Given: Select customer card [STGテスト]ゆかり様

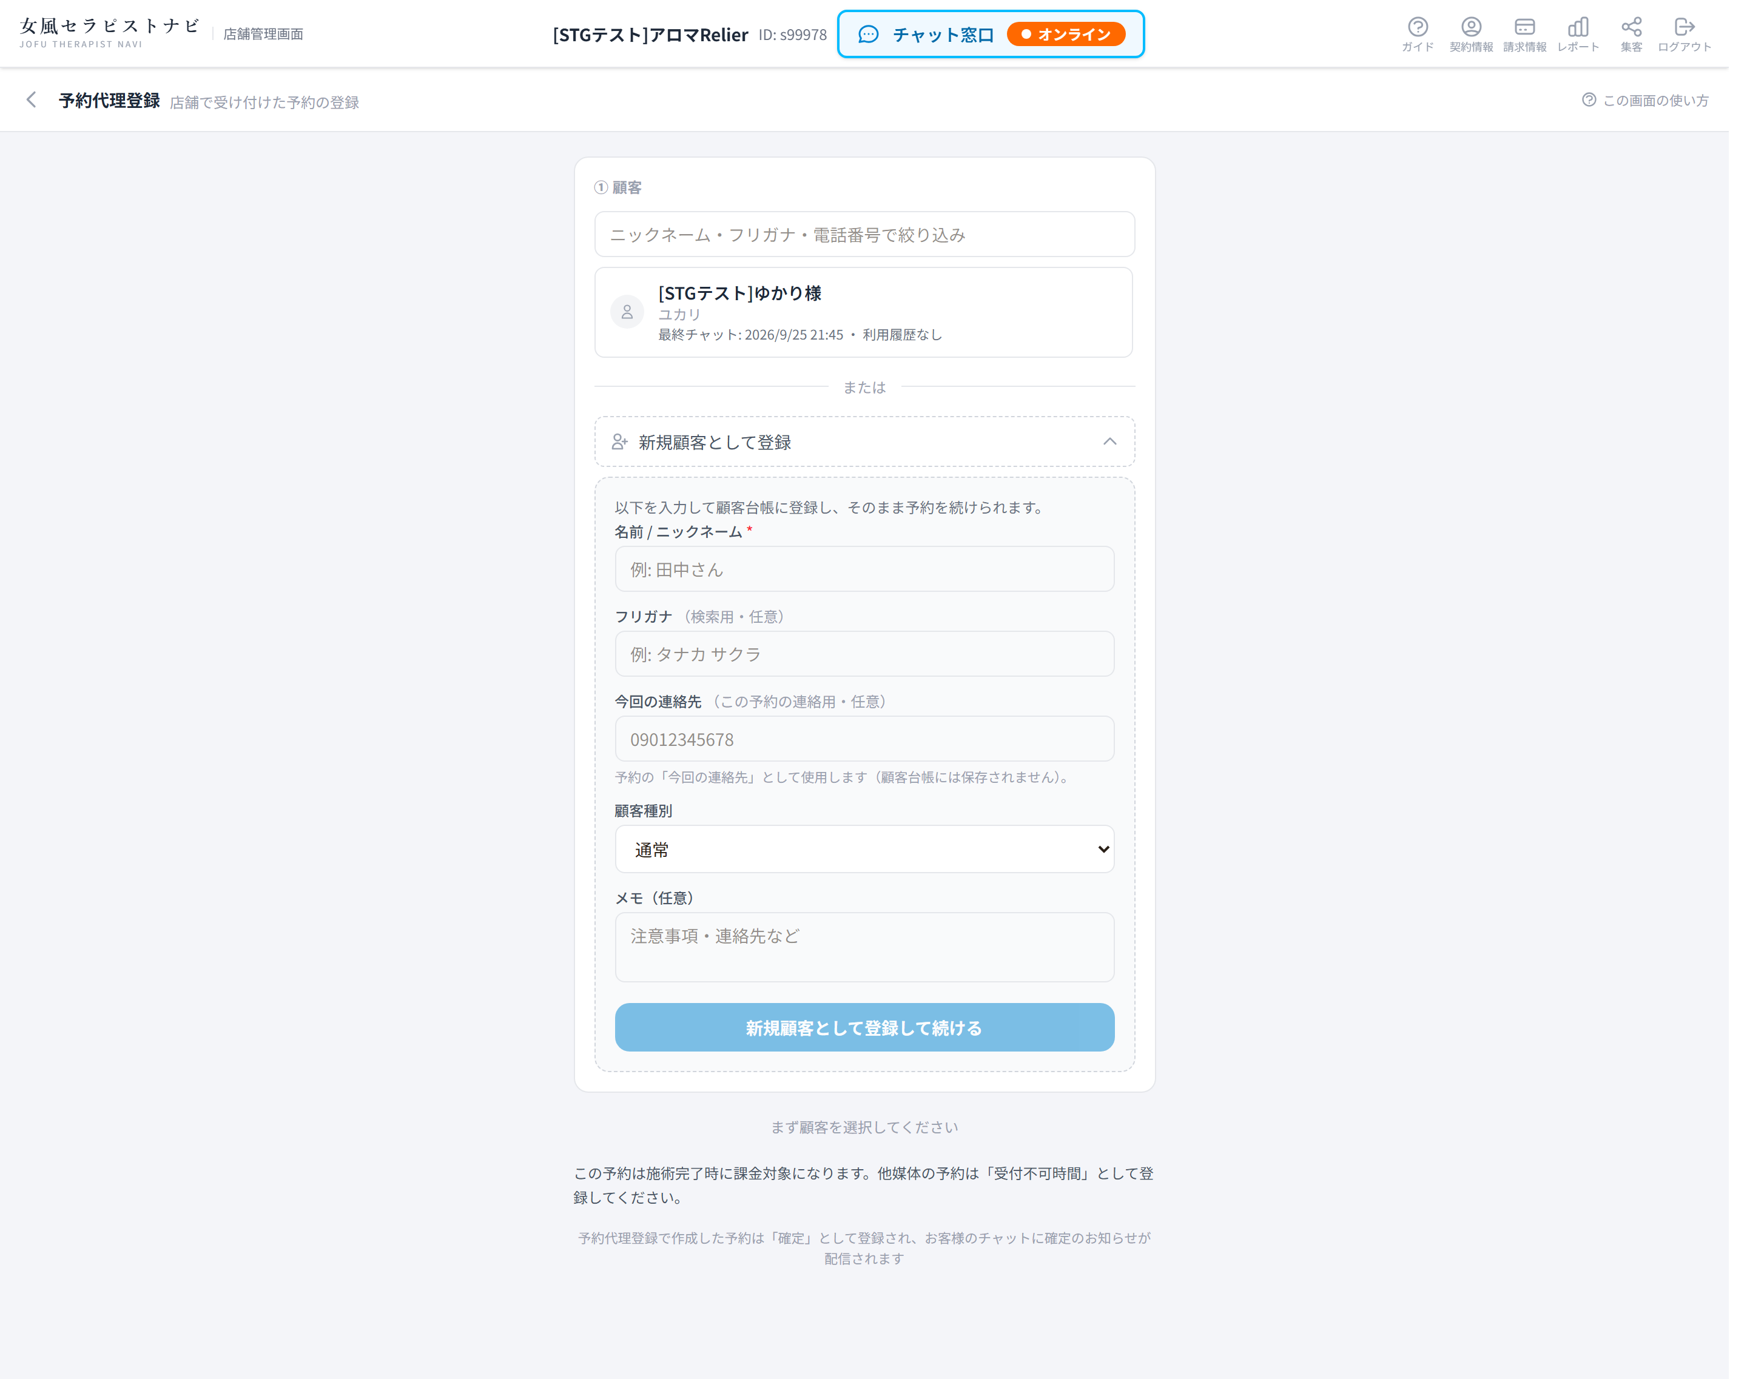Looking at the screenshot, I should tap(863, 312).
